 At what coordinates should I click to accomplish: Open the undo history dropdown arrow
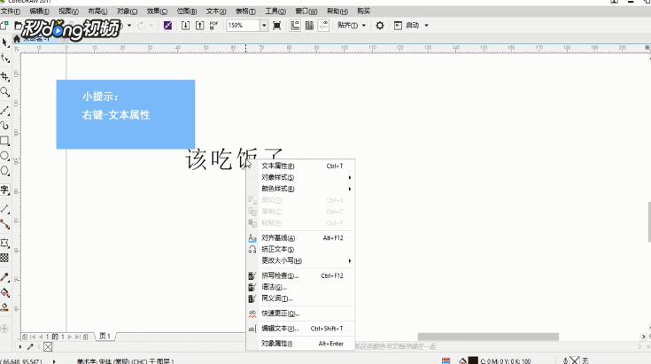click(129, 26)
